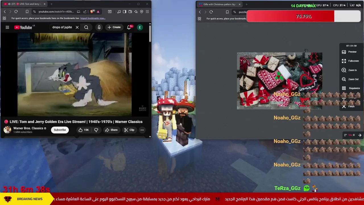The image size is (364, 205).
Task: Run the YouTube search magnifier button
Action: pos(86,27)
